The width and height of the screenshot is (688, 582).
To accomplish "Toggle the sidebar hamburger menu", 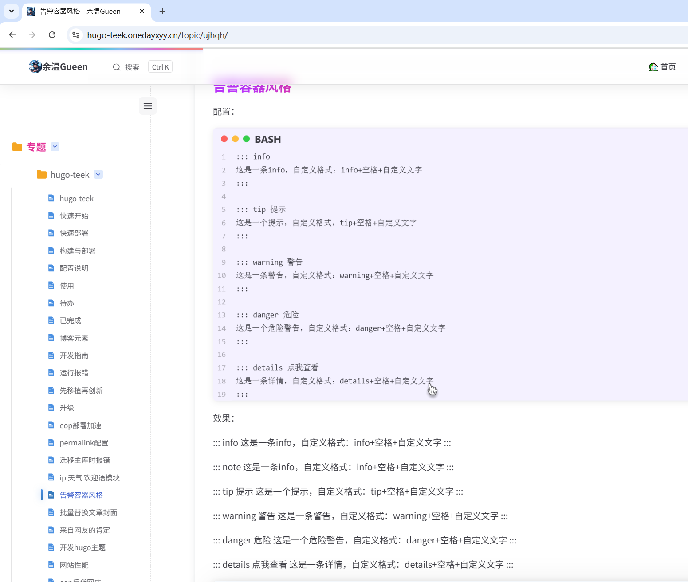I will tap(148, 106).
